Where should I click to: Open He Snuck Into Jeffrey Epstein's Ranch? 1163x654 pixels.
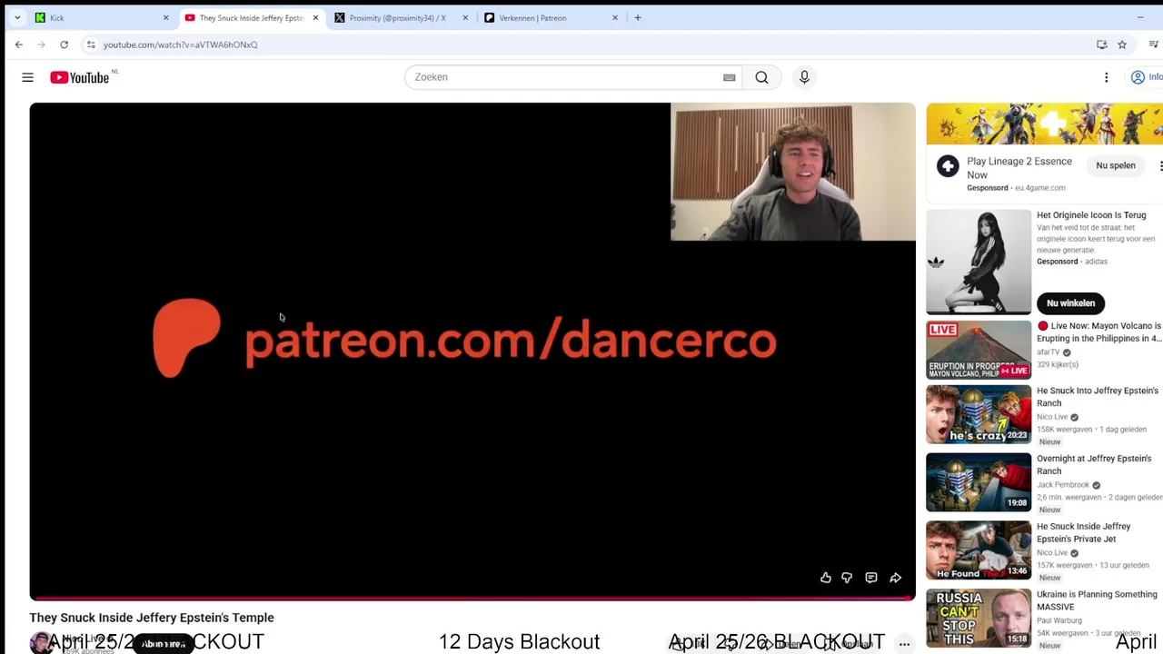[1098, 397]
